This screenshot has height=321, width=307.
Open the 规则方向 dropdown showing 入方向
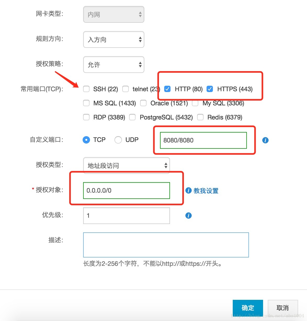click(x=114, y=39)
